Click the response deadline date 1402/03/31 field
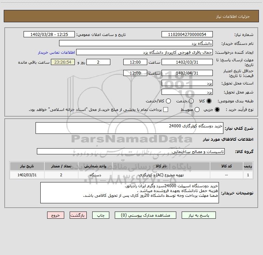 pyautogui.click(x=187, y=62)
